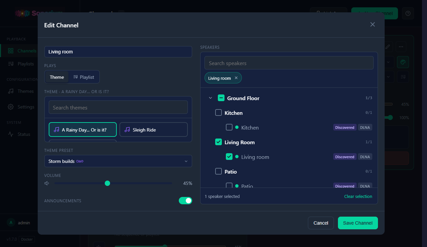Select the A Rainy Day... Or is it? theme

coord(83,130)
